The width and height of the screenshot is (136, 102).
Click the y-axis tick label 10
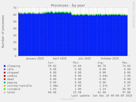pos(15,49)
